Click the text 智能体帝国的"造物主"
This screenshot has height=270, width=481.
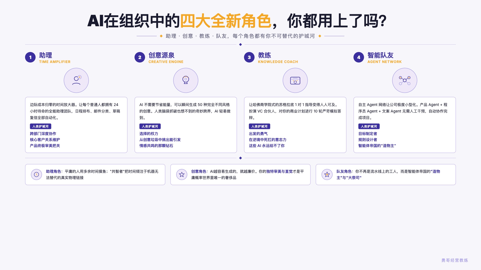377,146
